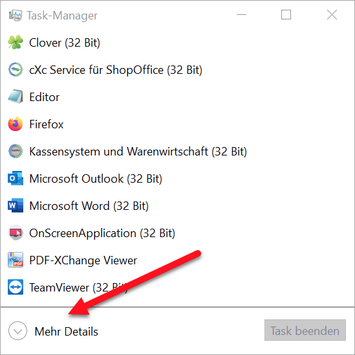Select the Kassensystem und Warenwirtschaft icon

click(16, 151)
